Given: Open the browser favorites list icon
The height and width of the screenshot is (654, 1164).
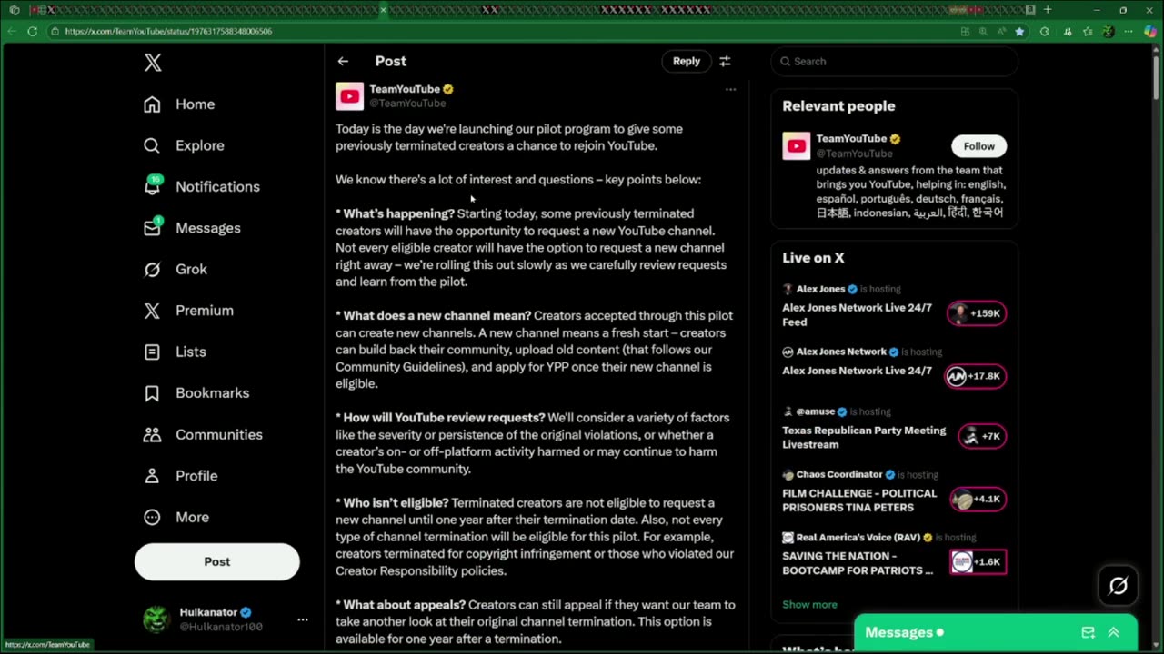Looking at the screenshot, I should [1087, 31].
